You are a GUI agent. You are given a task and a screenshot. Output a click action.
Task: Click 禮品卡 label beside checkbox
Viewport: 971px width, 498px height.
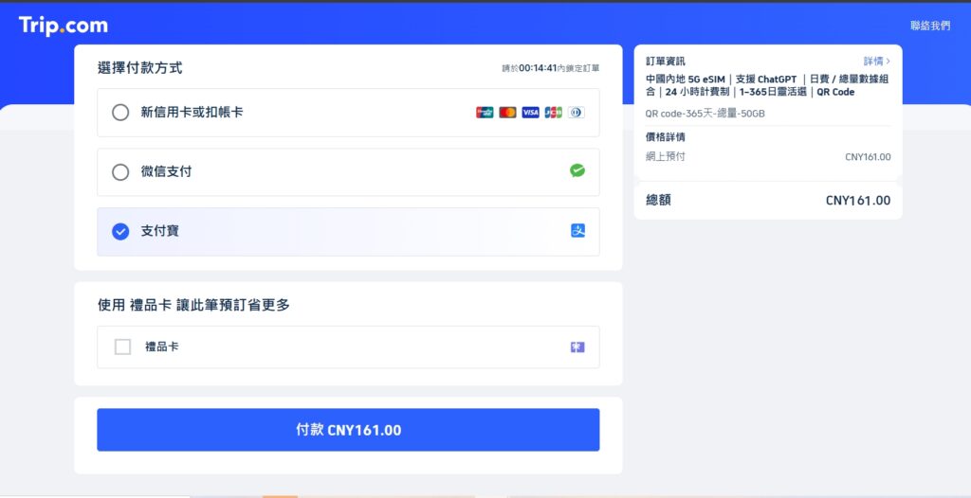click(161, 347)
